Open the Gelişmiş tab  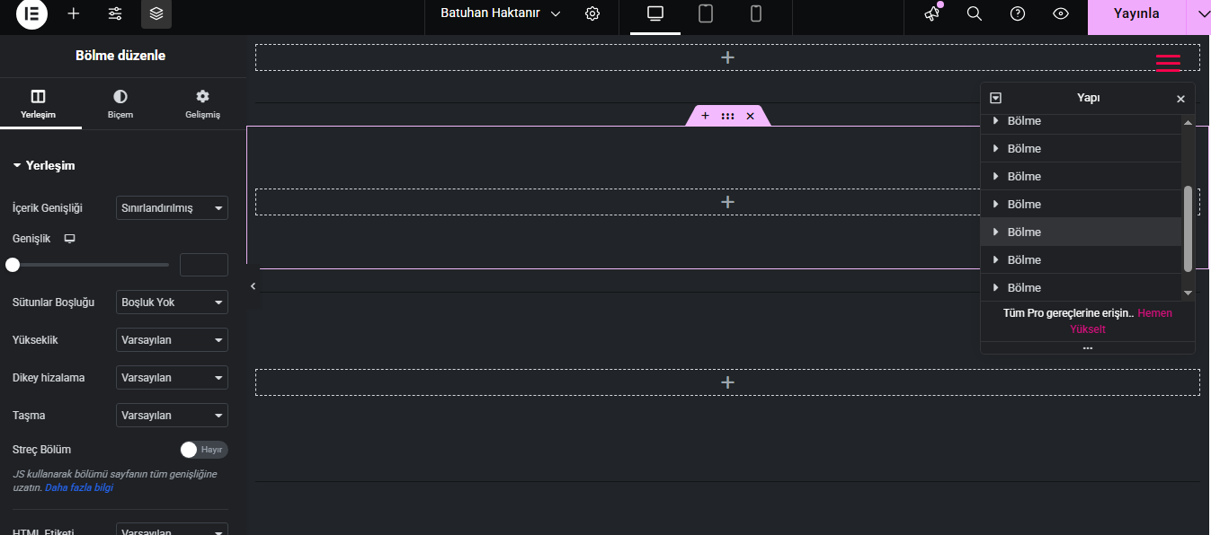(x=202, y=103)
